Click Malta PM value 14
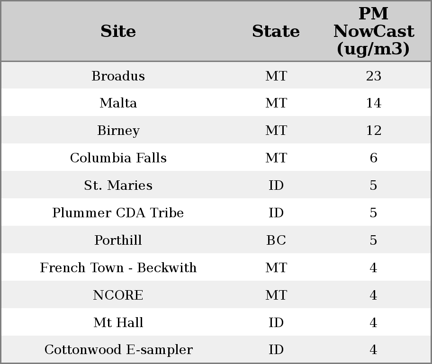This screenshot has height=364, width=432. pyautogui.click(x=373, y=103)
